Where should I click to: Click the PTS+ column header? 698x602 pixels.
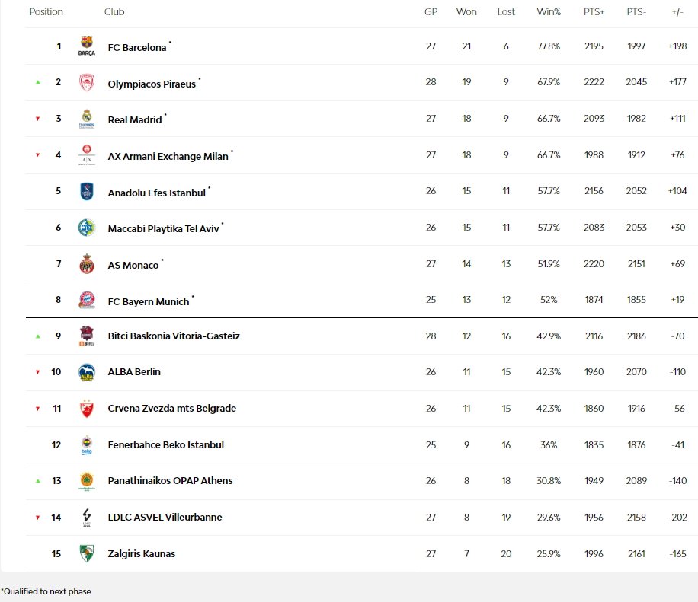[594, 12]
